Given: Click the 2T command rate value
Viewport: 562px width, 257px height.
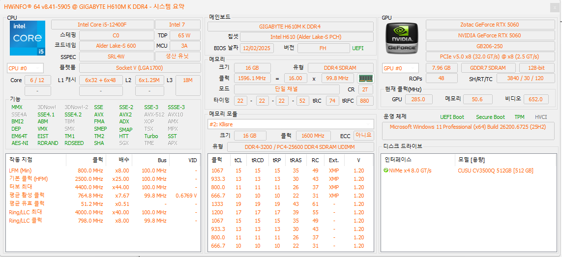Looking at the screenshot, I should pyautogui.click(x=365, y=89).
